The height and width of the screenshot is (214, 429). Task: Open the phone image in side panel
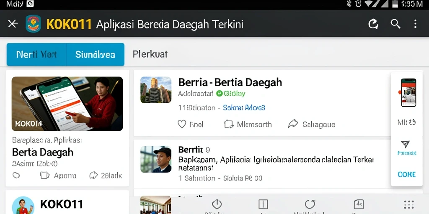[x=408, y=92]
